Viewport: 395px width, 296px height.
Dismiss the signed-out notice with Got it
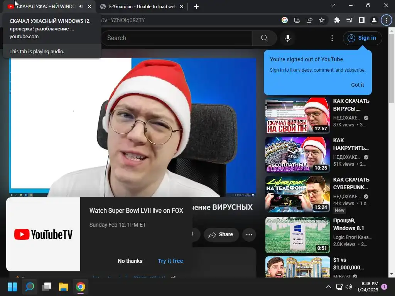coord(358,85)
